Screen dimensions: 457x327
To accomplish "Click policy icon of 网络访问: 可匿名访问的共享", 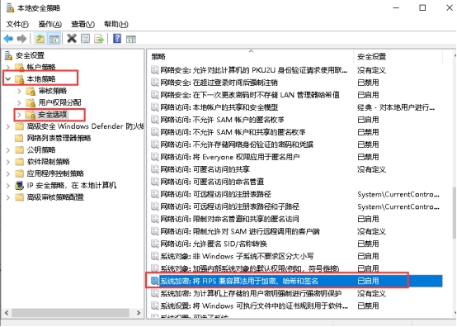I will [155, 169].
